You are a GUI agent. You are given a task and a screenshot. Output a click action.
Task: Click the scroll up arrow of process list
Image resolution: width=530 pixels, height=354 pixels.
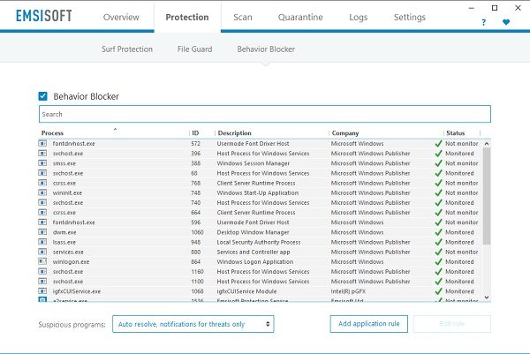point(487,144)
